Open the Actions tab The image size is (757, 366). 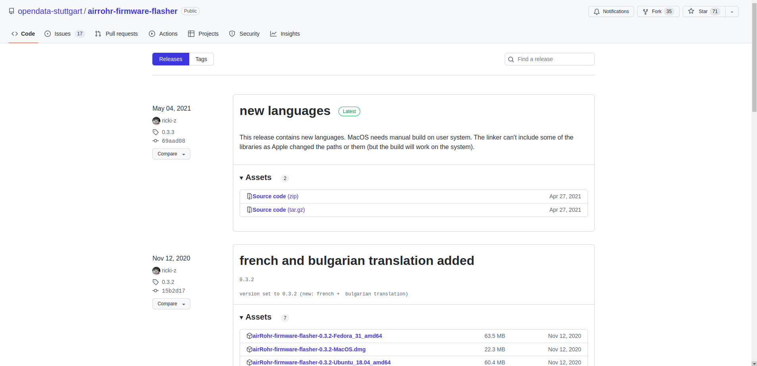tap(163, 34)
